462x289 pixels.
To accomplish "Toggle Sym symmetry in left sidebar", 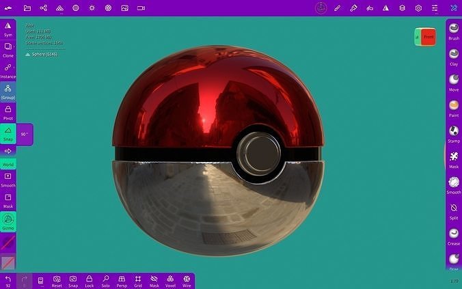I will point(8,29).
